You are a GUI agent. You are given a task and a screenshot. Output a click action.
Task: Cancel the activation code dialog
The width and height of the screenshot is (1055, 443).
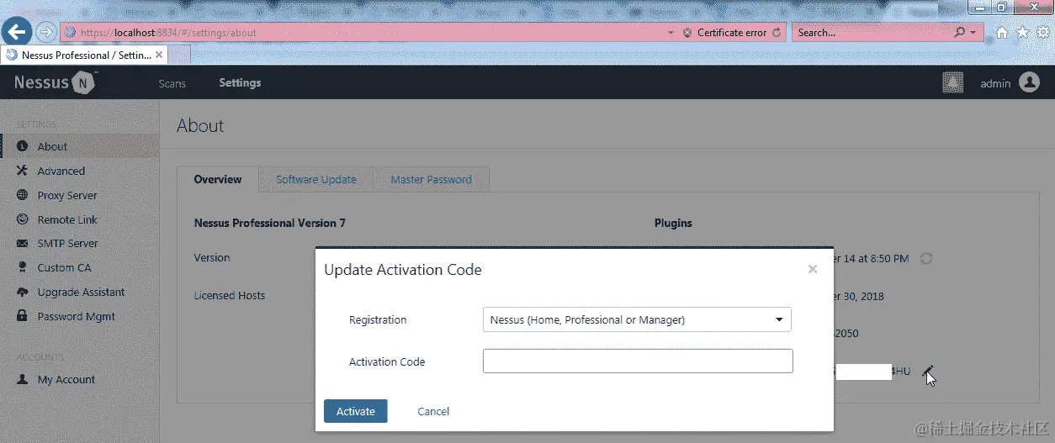click(x=433, y=412)
